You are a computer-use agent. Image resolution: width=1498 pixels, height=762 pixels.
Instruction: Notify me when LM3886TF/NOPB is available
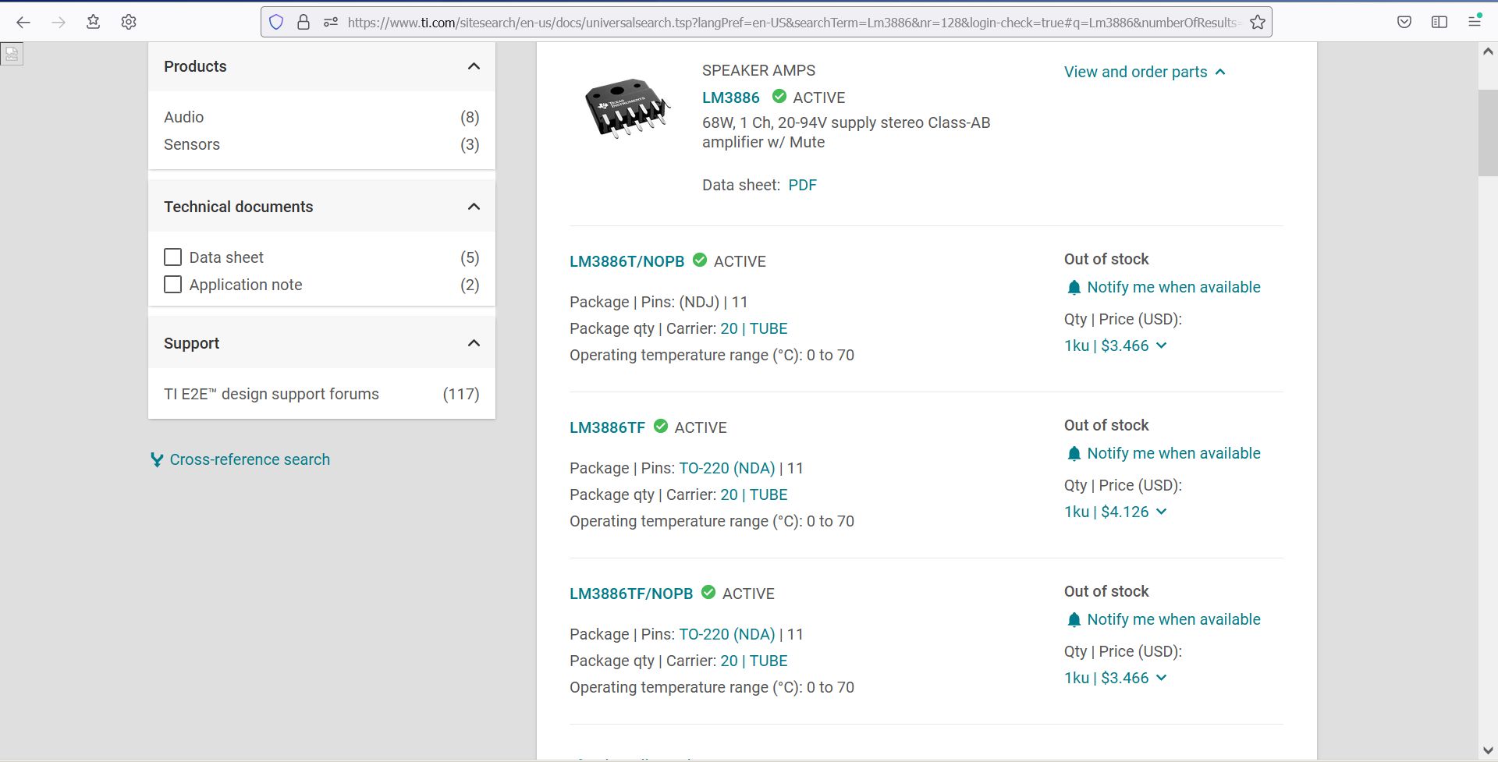tap(1173, 619)
